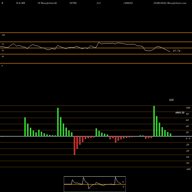Screen dimensions: 192x192
Task: Select the RSI axis label 50
Action: [3, 50]
